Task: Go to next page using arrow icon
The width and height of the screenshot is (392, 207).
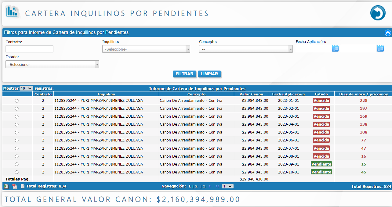Action: point(210,186)
